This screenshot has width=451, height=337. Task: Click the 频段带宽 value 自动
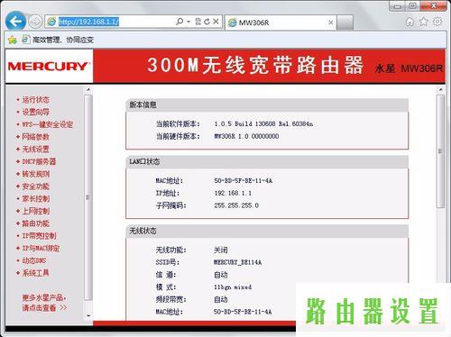pos(221,299)
